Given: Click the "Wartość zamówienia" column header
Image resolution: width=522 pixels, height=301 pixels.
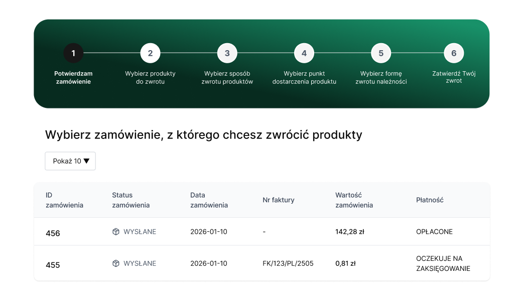Looking at the screenshot, I should tap(354, 200).
